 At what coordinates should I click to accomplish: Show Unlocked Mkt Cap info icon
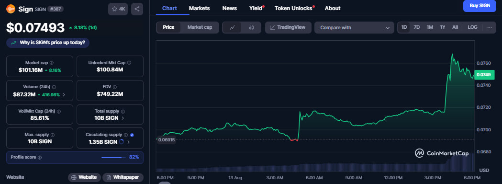(129, 63)
